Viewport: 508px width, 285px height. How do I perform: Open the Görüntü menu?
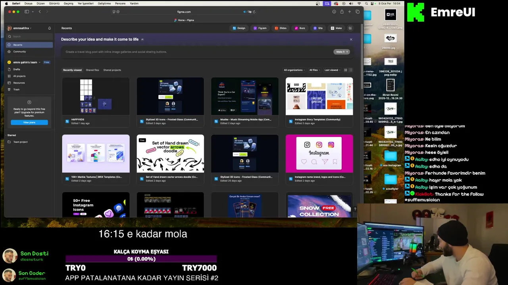pos(54,4)
